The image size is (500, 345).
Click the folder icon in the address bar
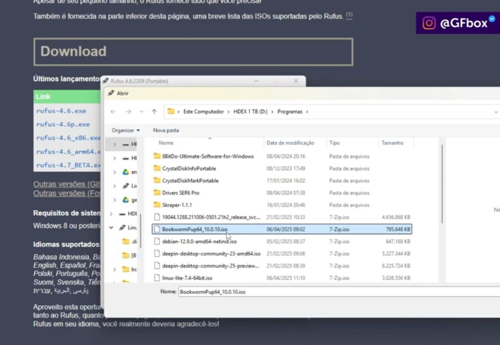171,112
